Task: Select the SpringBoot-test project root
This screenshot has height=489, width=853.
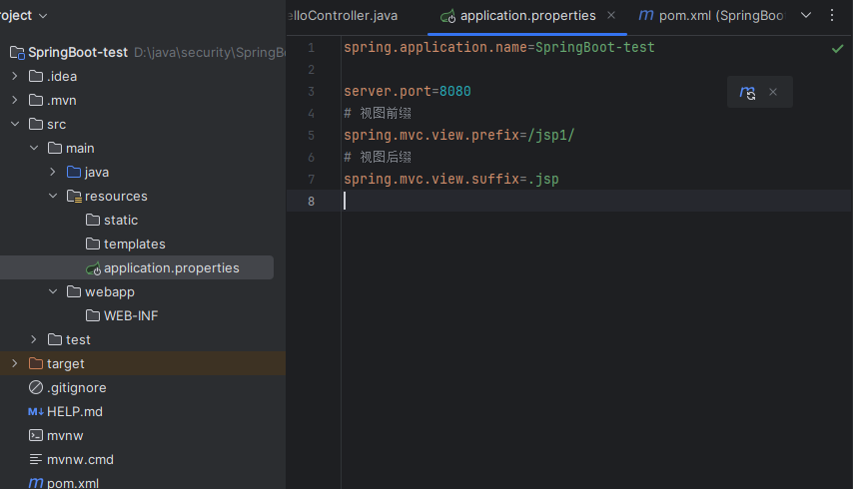Action: 78,53
